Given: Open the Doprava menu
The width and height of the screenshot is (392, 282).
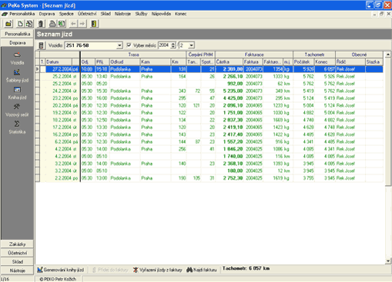Looking at the screenshot, I should click(x=47, y=14).
